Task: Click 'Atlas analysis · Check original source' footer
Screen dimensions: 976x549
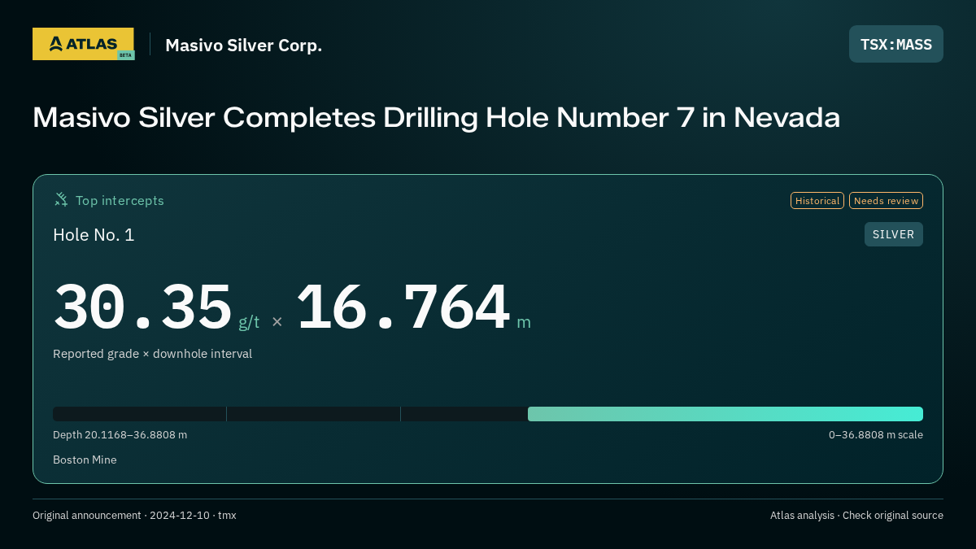Action: point(856,515)
